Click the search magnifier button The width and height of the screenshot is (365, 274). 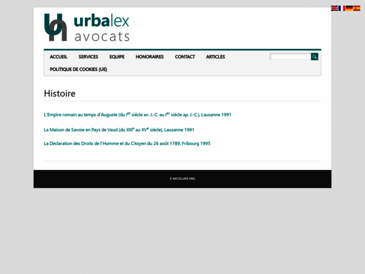click(x=314, y=56)
